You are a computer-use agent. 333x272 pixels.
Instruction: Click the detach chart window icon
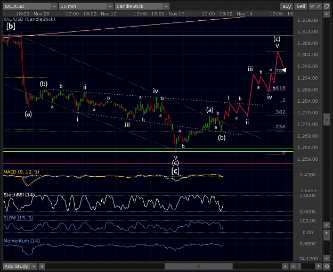pos(327,6)
